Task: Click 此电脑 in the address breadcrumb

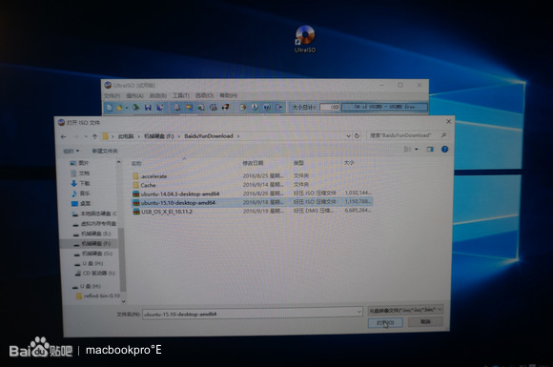Action: (126, 136)
